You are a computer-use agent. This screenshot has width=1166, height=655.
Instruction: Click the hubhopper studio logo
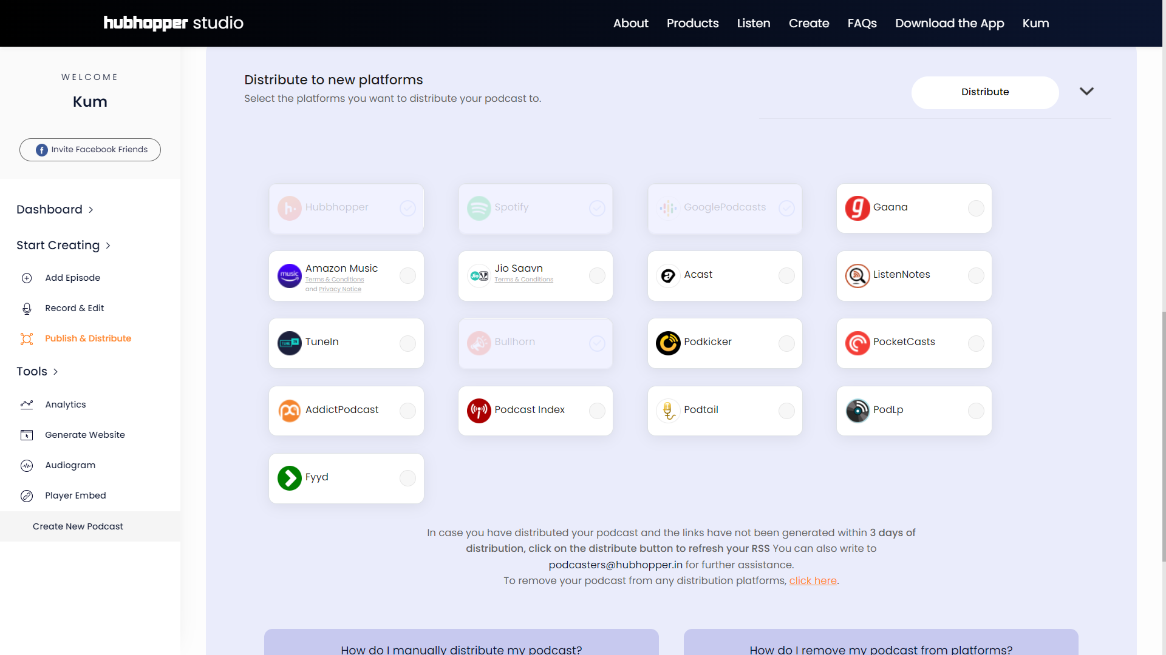(173, 23)
